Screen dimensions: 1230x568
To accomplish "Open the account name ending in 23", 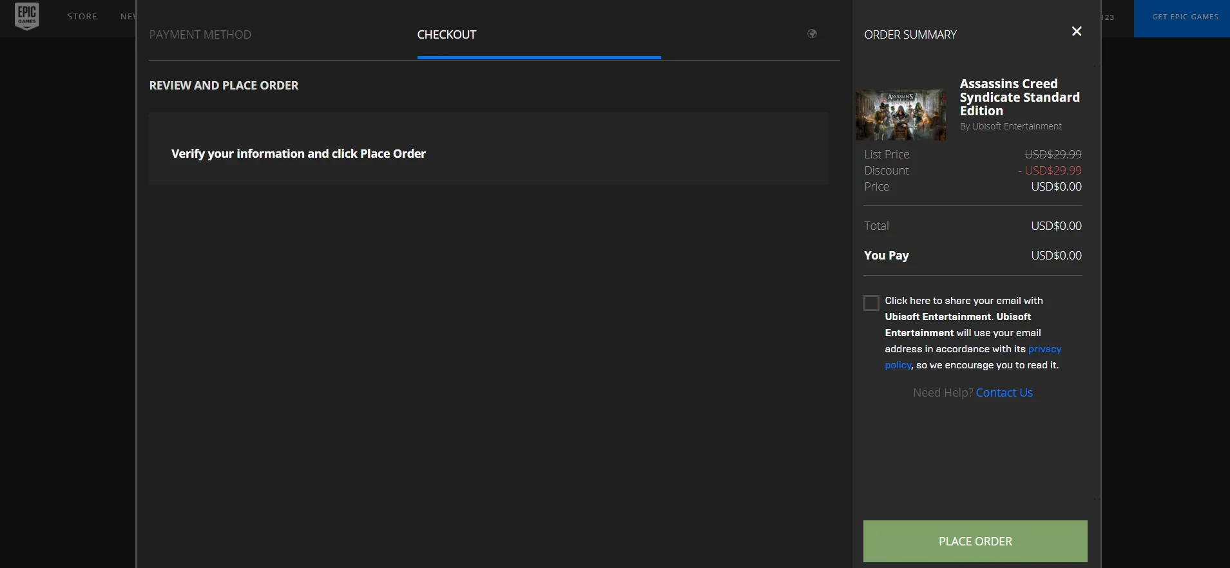I will click(1108, 17).
